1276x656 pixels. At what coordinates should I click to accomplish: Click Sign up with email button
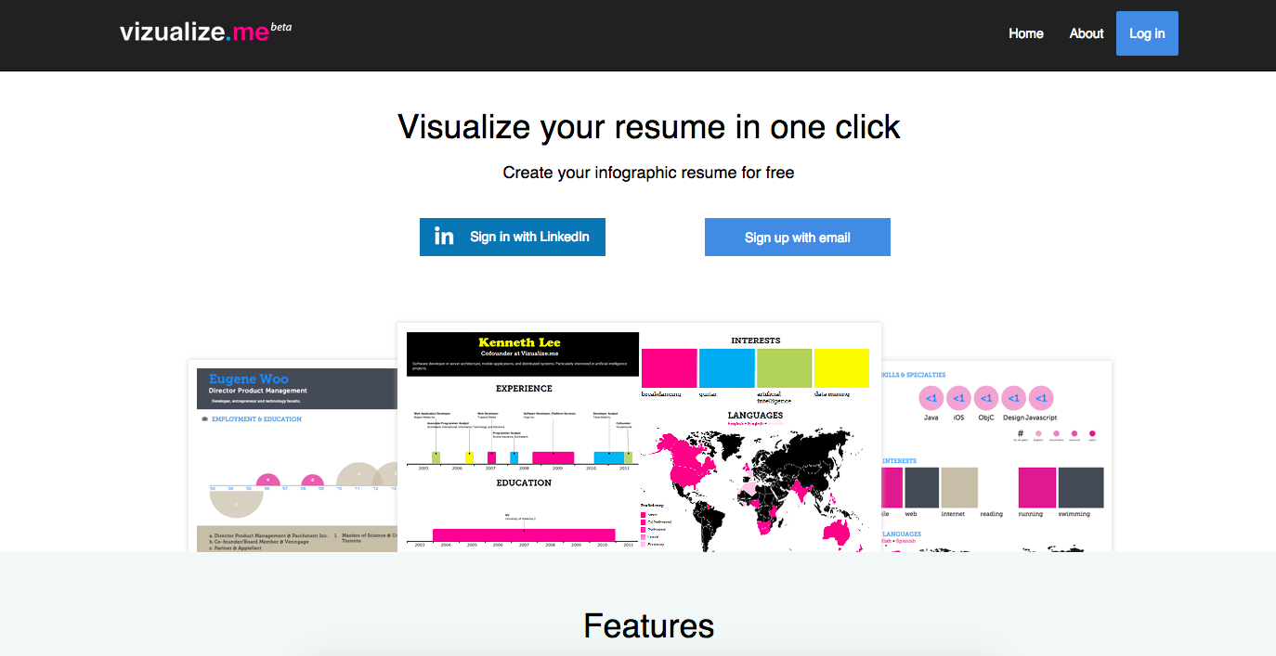[x=797, y=238]
